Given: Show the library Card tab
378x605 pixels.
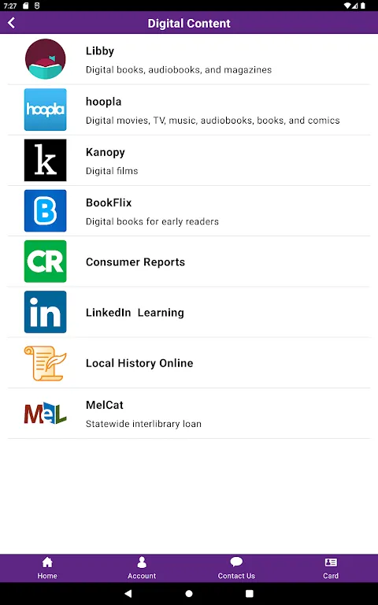Looking at the screenshot, I should click(x=331, y=568).
